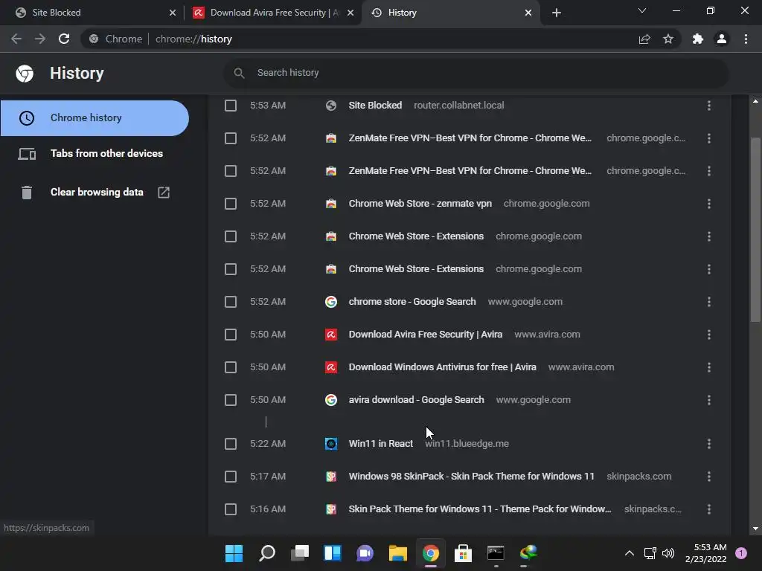Click the Avira favicon of Download Windows Antivirus
This screenshot has height=571, width=762.
[331, 367]
